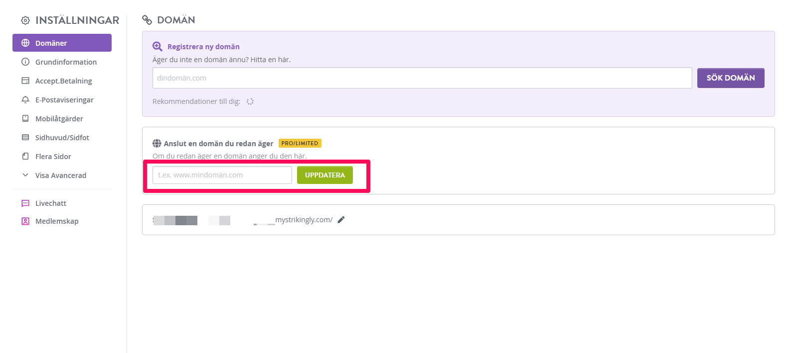The width and height of the screenshot is (792, 353).
Task: Click the Registrera ny domän link
Action: [203, 47]
